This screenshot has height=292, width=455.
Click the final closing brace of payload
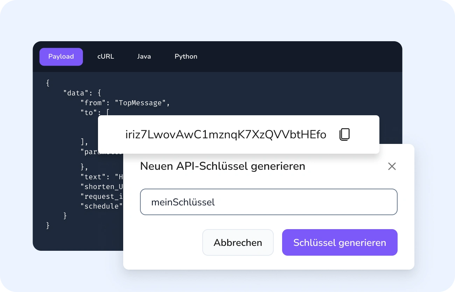(48, 226)
